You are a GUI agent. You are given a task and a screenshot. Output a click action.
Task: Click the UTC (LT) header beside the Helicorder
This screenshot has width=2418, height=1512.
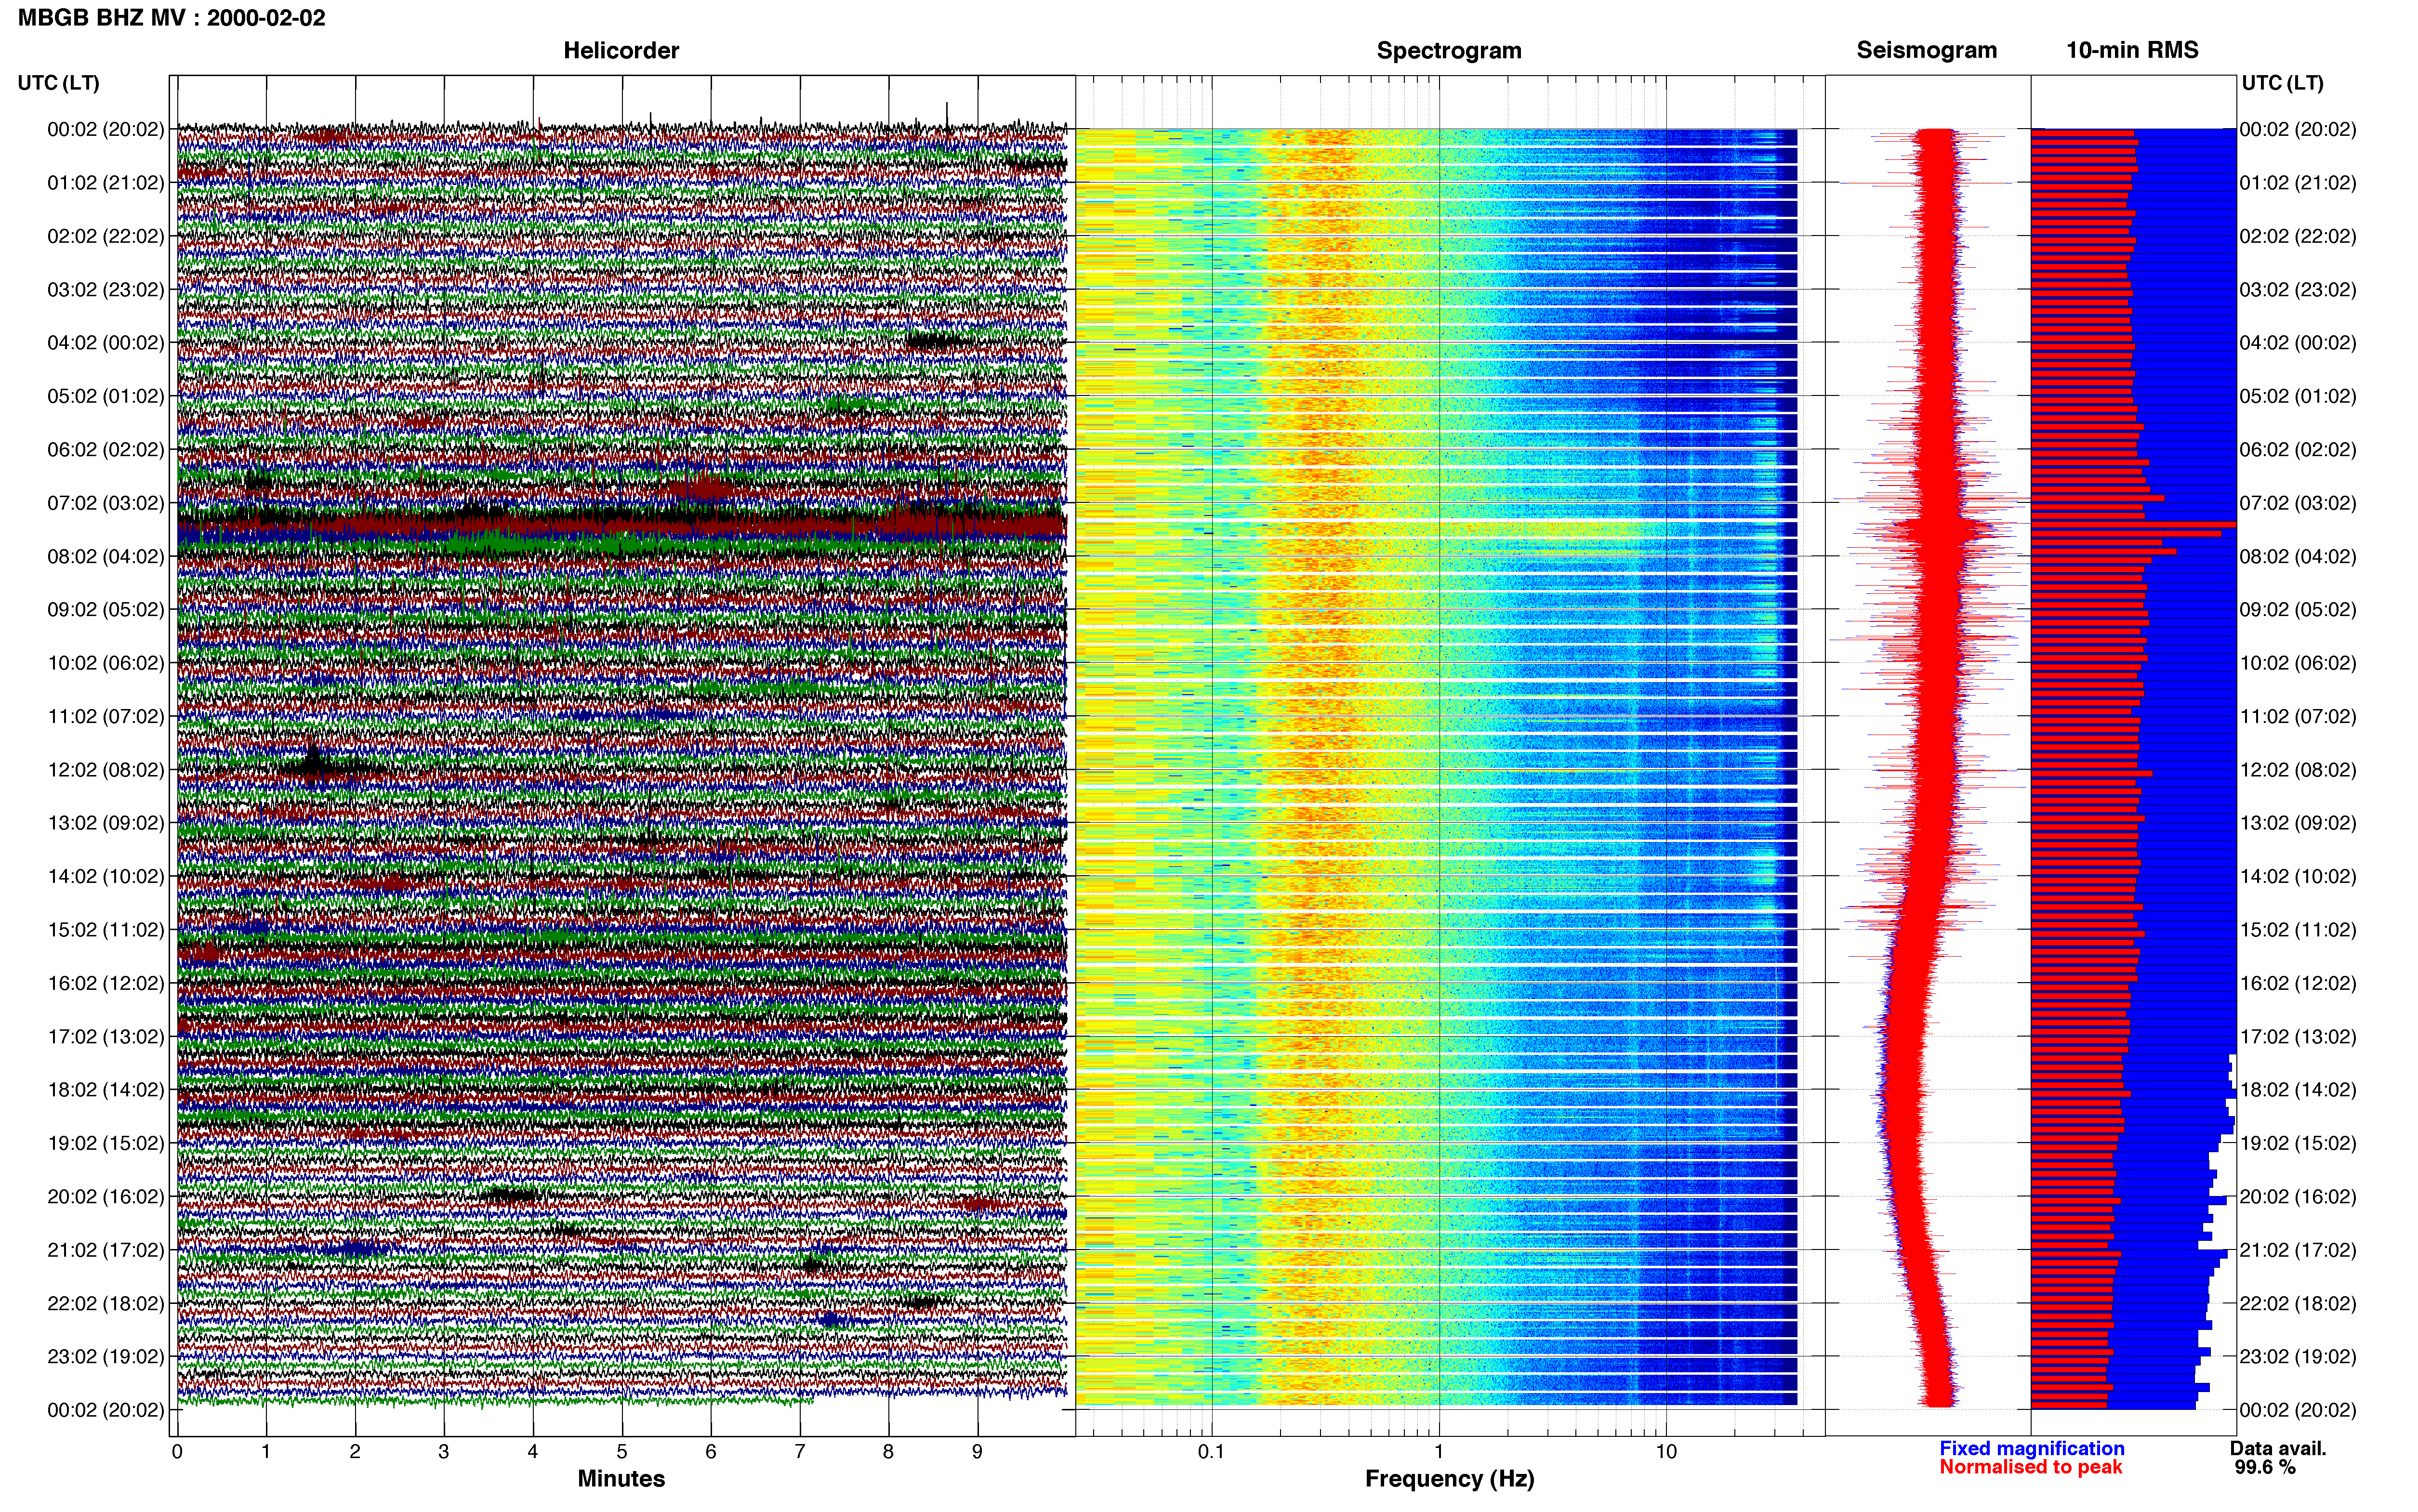pyautogui.click(x=59, y=83)
